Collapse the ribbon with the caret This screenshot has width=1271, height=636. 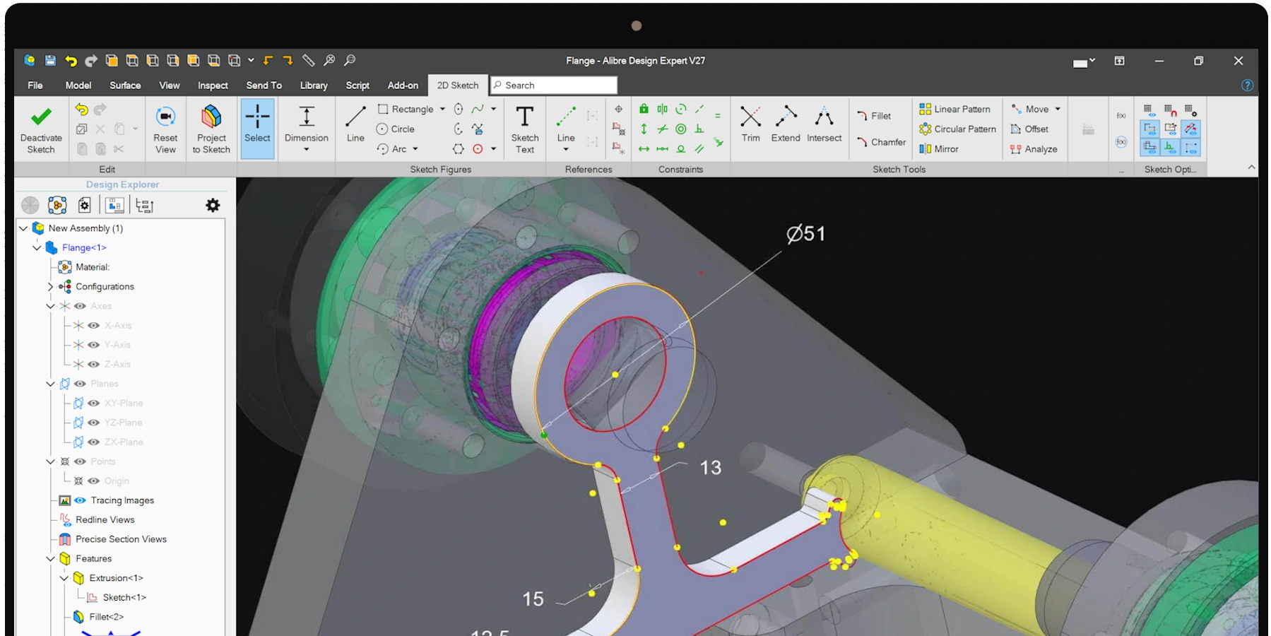(1251, 167)
